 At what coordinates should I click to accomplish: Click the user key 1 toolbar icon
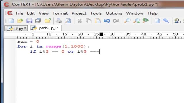point(177,21)
